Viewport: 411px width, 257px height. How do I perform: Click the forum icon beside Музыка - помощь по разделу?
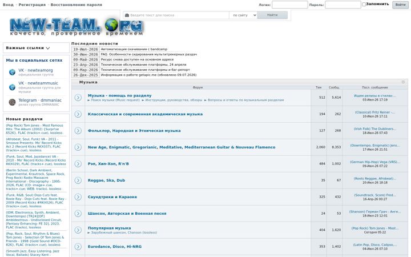click(x=78, y=98)
